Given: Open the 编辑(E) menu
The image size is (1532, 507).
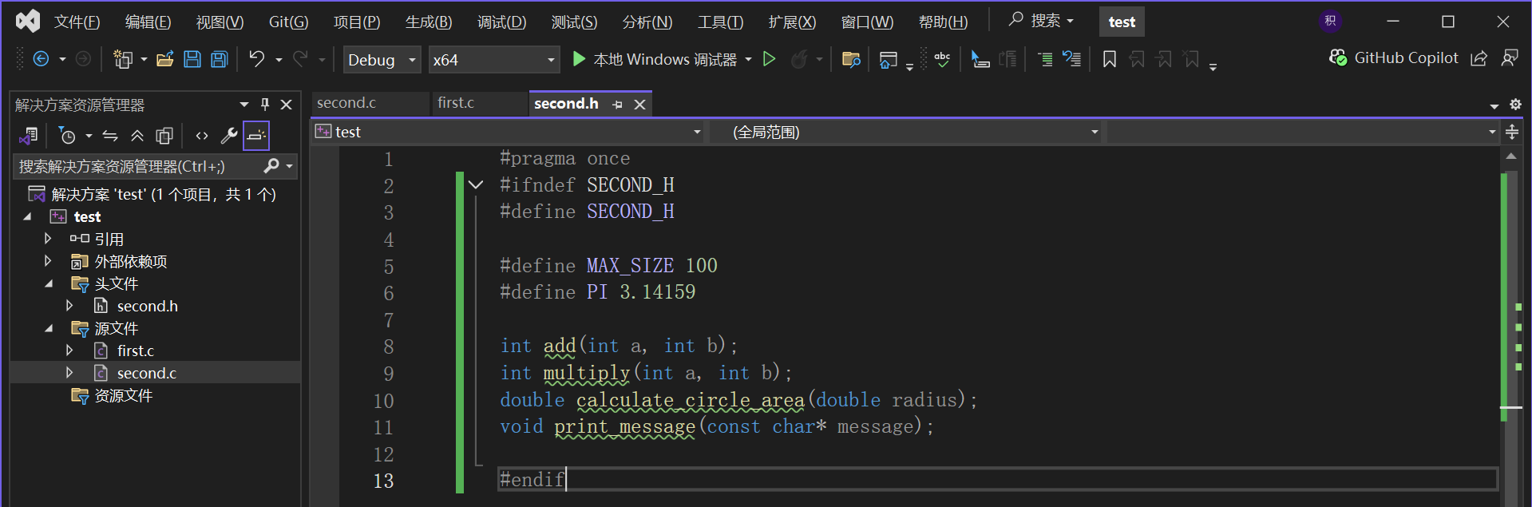Looking at the screenshot, I should (148, 22).
